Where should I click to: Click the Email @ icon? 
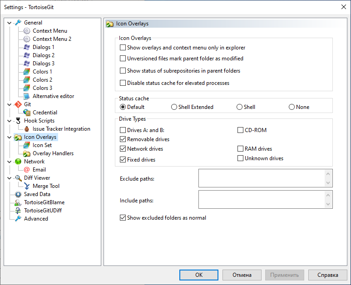click(x=27, y=170)
